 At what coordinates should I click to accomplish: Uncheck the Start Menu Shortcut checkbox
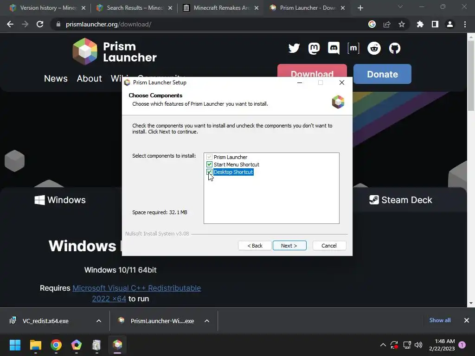[209, 165]
